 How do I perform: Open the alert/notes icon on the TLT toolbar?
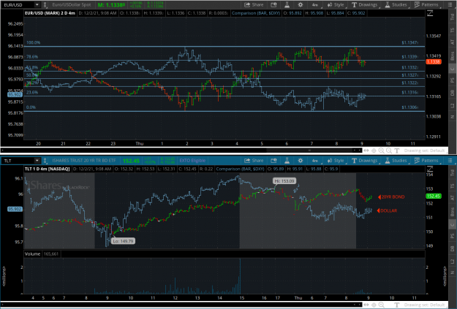point(273,161)
